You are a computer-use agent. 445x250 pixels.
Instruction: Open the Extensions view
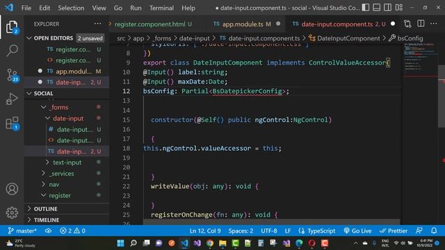pyautogui.click(x=13, y=124)
